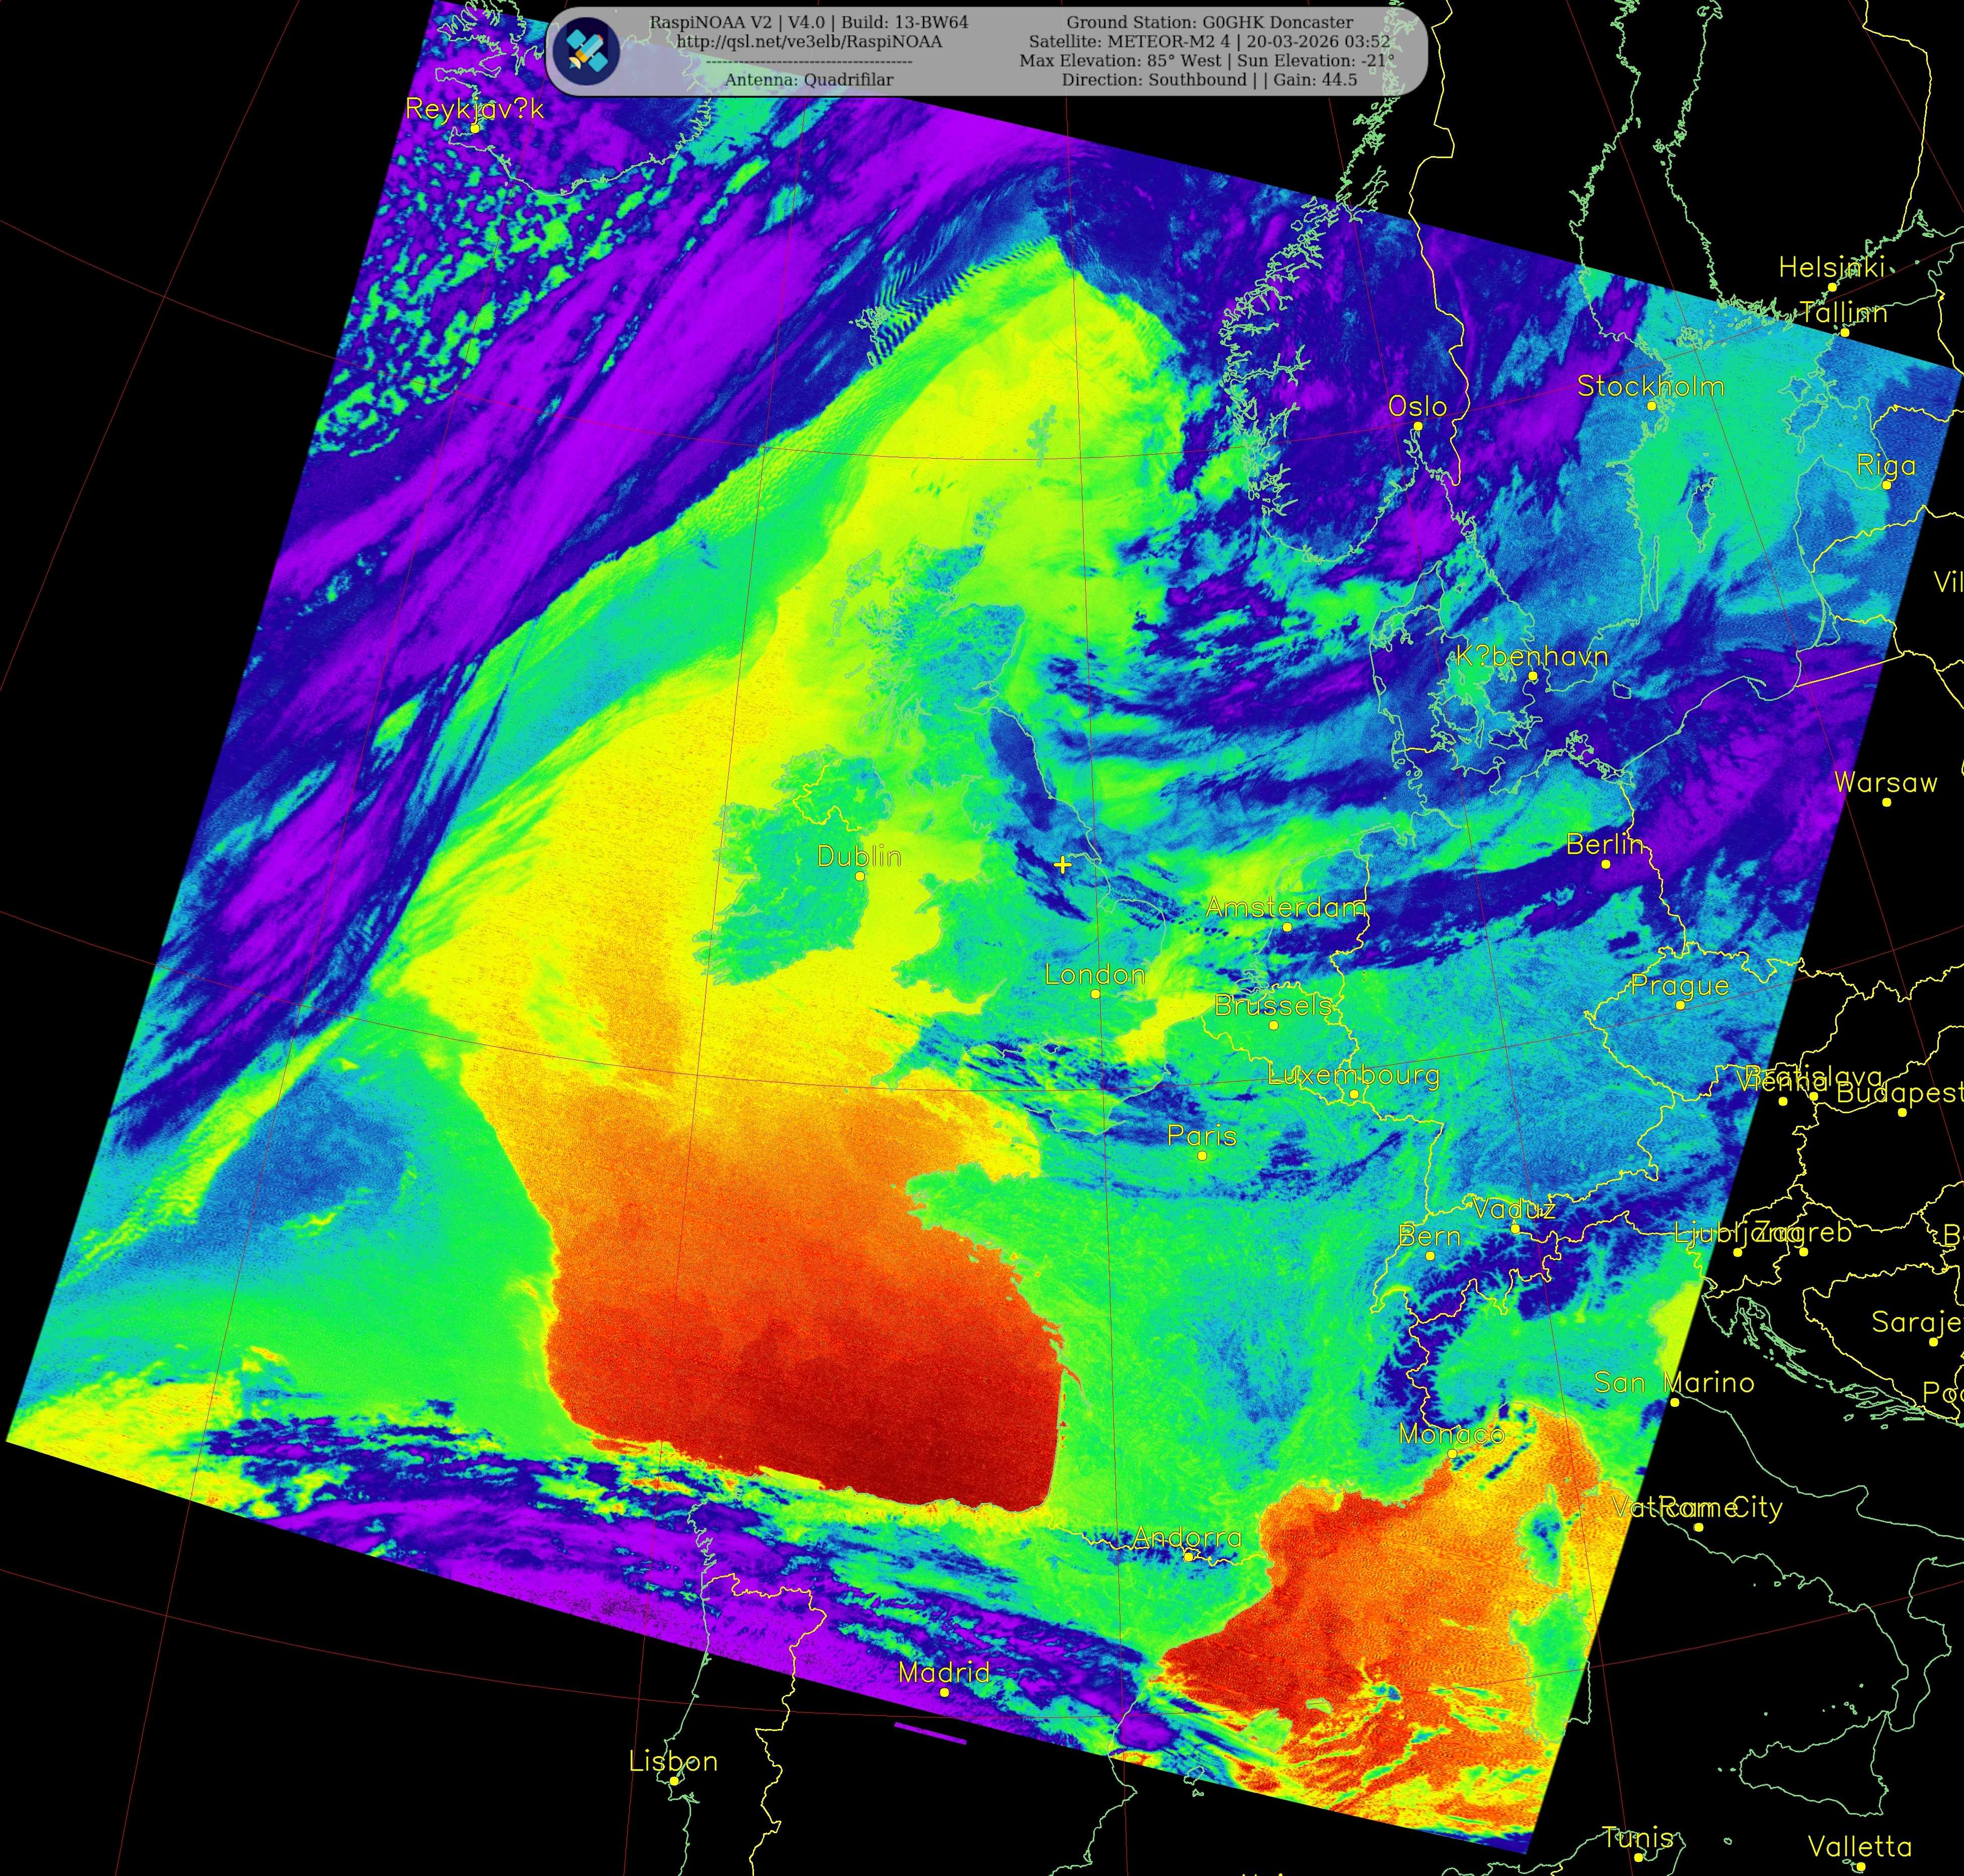Image resolution: width=1964 pixels, height=1876 pixels.
Task: Click the Antenna Quadrifilar text
Action: [808, 80]
